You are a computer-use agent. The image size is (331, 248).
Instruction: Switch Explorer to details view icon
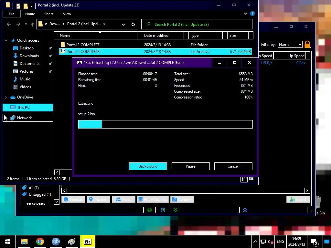pos(244,179)
